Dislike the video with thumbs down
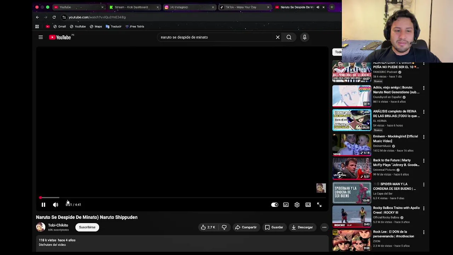 click(x=224, y=227)
